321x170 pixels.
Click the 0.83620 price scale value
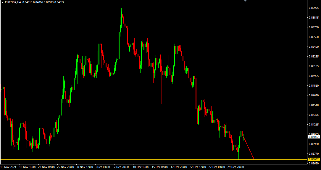click(314, 163)
